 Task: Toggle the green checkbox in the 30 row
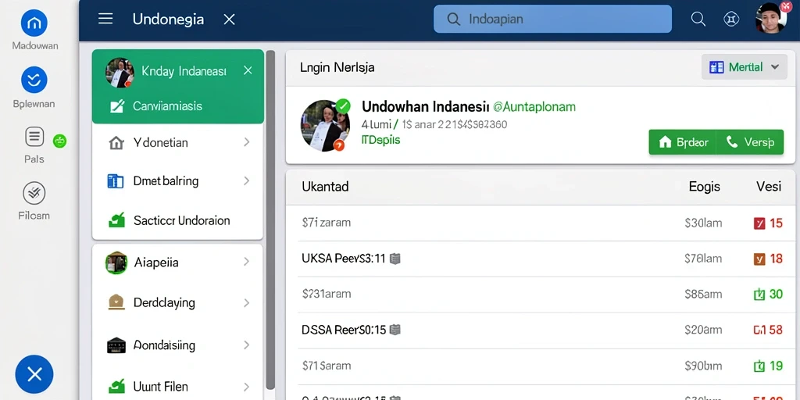click(x=759, y=295)
